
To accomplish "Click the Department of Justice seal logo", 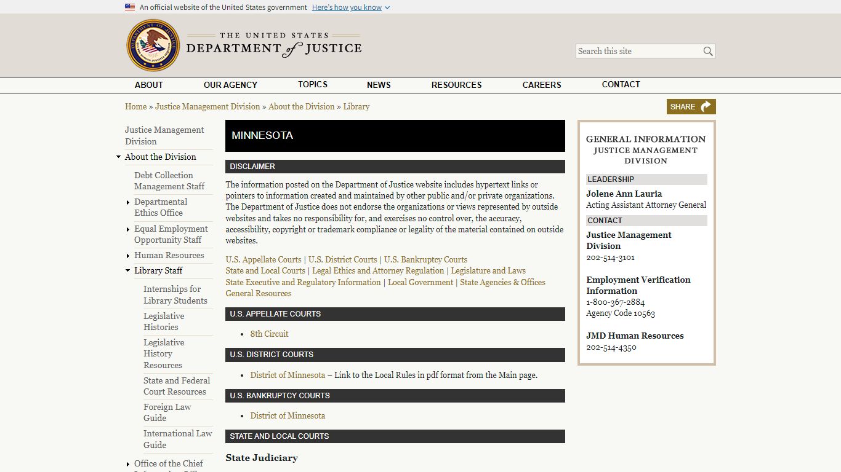I will click(x=153, y=45).
